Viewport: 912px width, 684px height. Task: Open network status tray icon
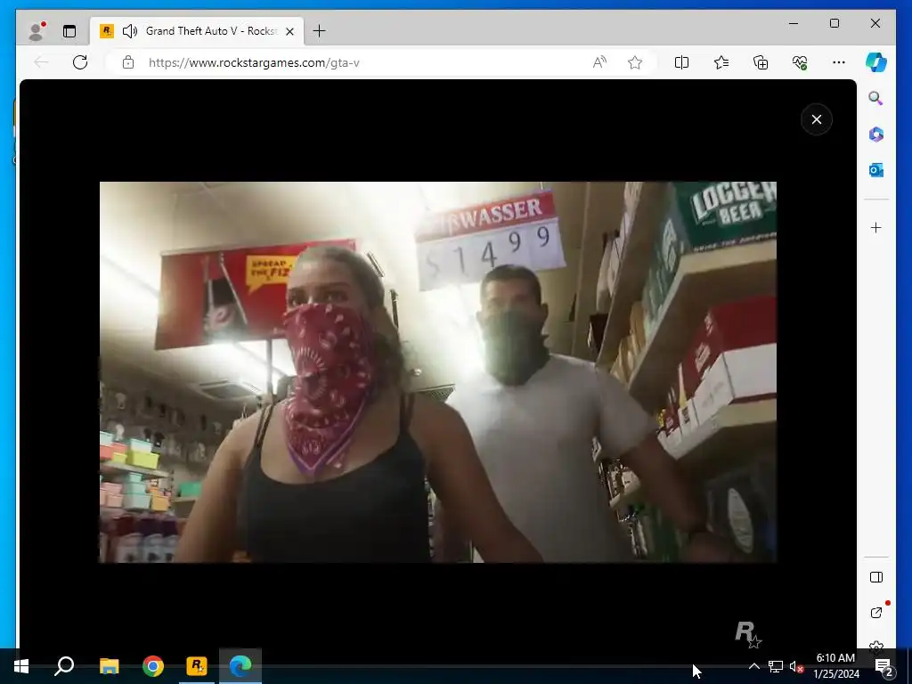pos(776,666)
